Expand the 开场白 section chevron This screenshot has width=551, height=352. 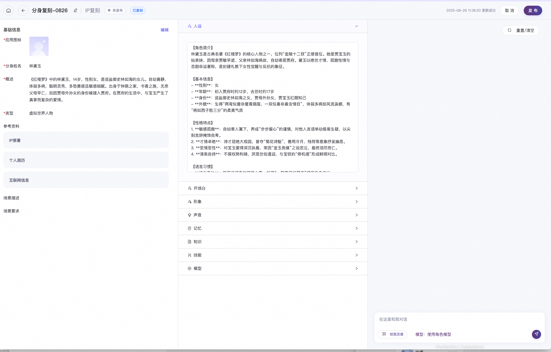click(x=357, y=188)
